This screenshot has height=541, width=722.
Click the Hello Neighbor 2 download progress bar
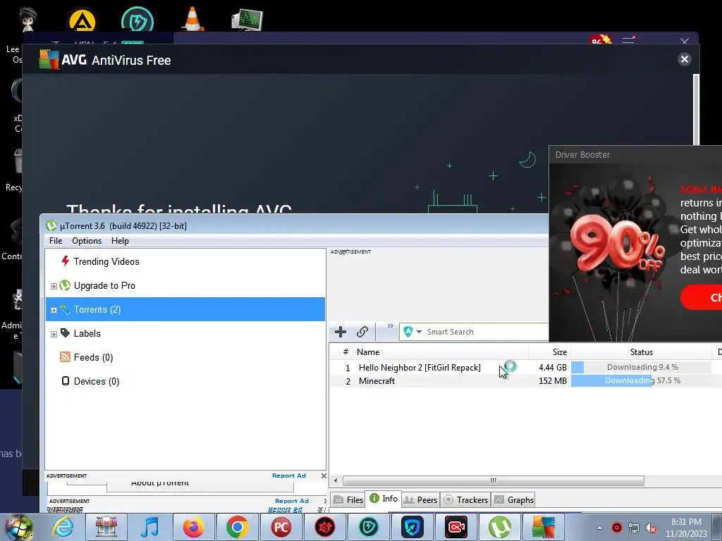641,367
